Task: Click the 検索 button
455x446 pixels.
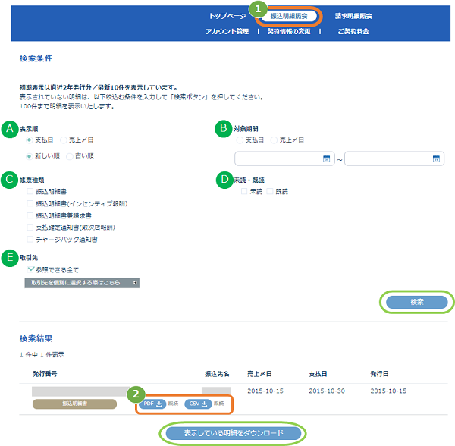Action: pyautogui.click(x=416, y=301)
